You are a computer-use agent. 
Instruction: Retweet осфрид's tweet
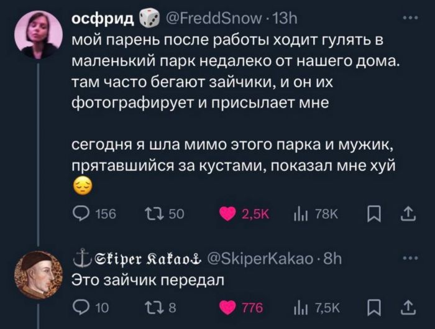coord(153,215)
